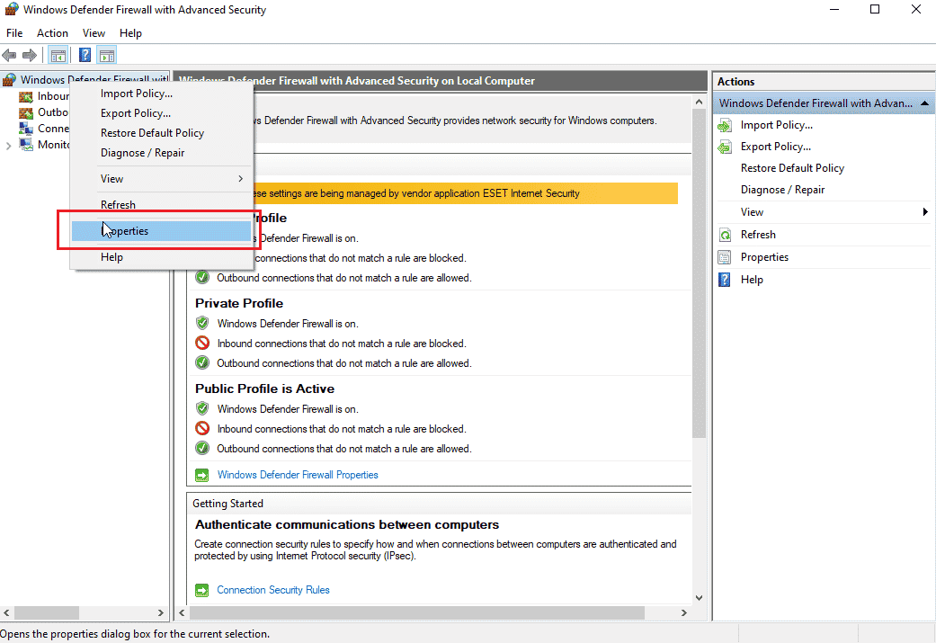Click the Help icon in Actions pane

point(725,280)
